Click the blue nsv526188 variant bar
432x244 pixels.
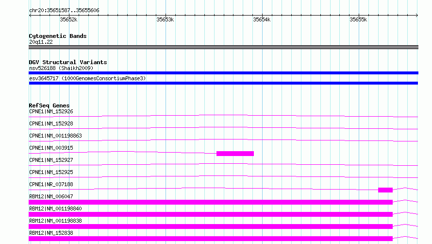[x=223, y=73]
